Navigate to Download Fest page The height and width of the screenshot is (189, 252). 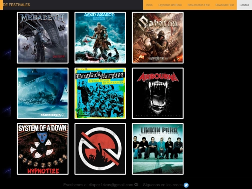[x=224, y=5]
